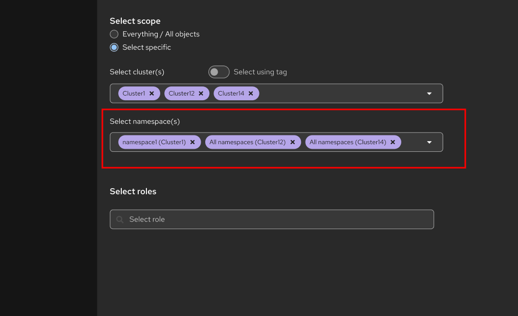Viewport: 518px width, 316px height.
Task: Remove the Cluster12 chip
Action: [x=201, y=94]
